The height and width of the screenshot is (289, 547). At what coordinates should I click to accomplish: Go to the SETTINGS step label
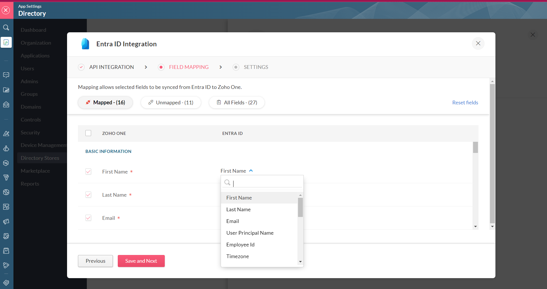click(256, 67)
